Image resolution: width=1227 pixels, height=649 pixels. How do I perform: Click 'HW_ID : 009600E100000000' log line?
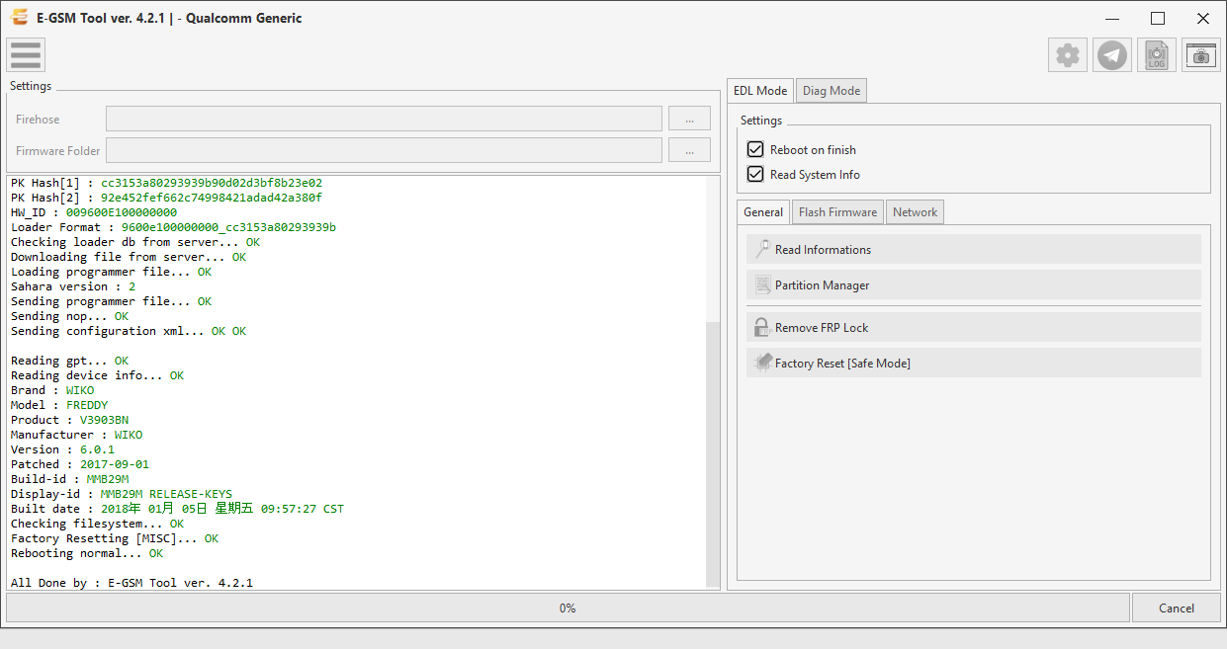[x=94, y=212]
